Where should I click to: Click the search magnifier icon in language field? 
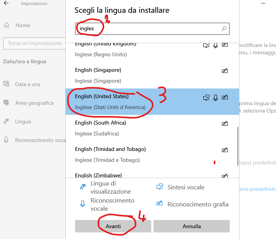click(x=224, y=28)
